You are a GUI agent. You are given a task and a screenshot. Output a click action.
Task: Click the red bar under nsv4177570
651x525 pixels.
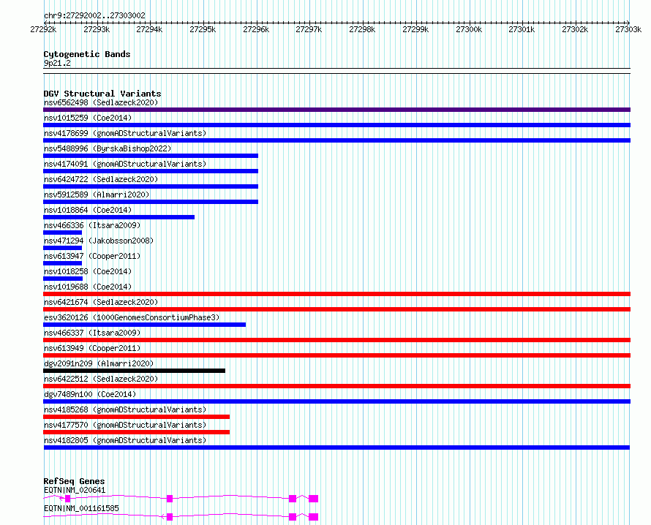point(136,432)
